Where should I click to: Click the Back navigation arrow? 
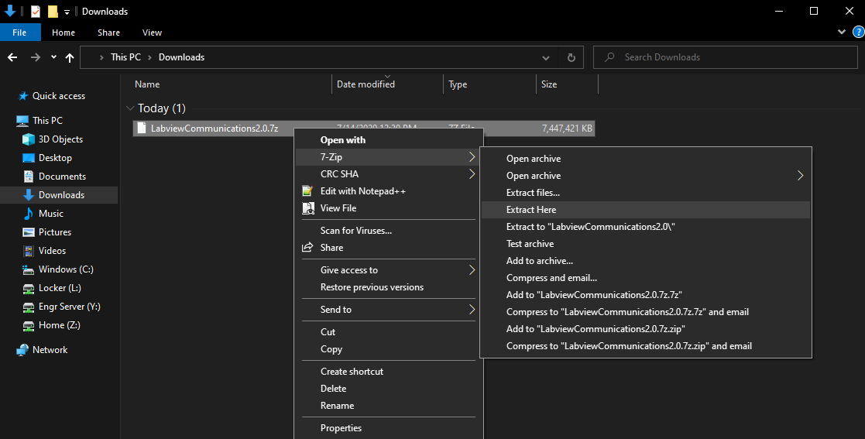click(x=12, y=57)
